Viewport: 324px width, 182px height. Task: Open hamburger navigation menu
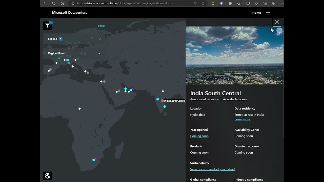268,13
